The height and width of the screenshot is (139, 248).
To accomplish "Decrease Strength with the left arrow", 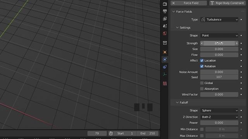I will click(x=202, y=43).
